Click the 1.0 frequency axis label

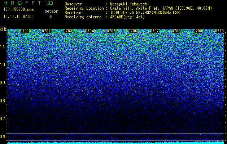[x=3, y=65]
